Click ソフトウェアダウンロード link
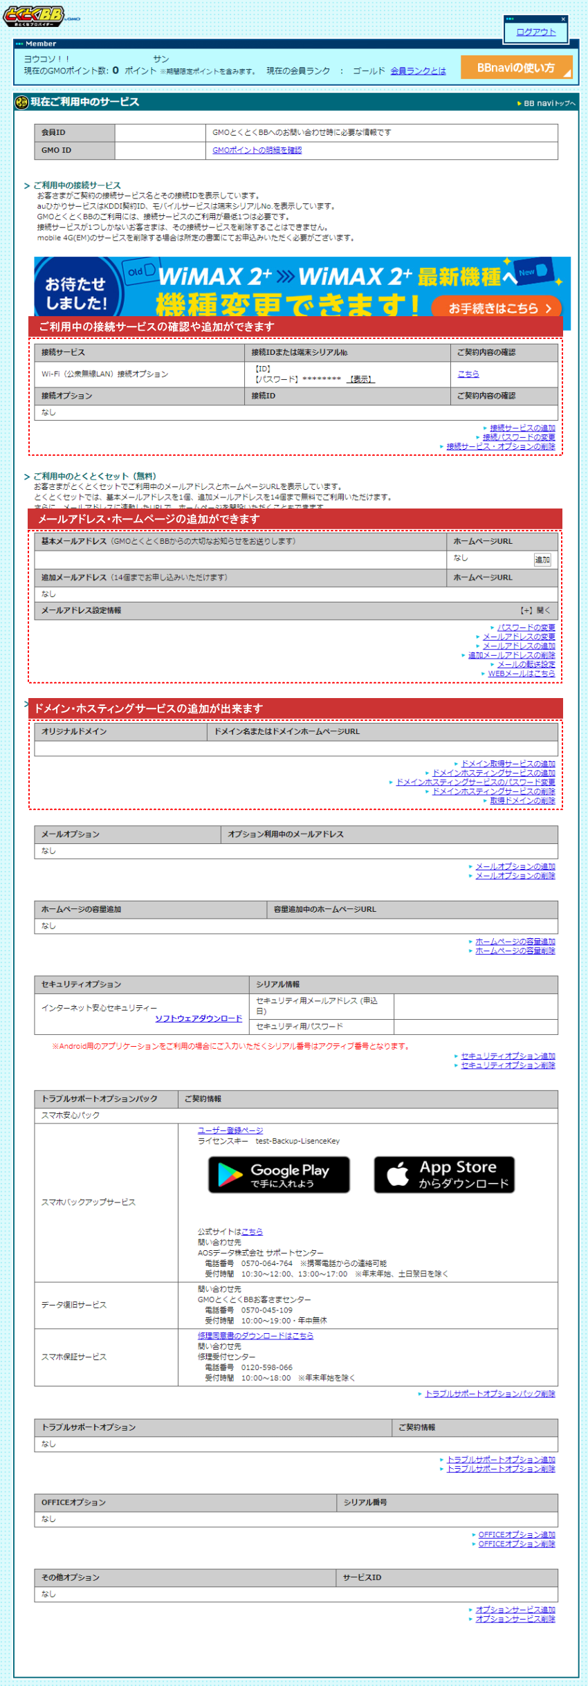The image size is (588, 1686). [199, 1018]
